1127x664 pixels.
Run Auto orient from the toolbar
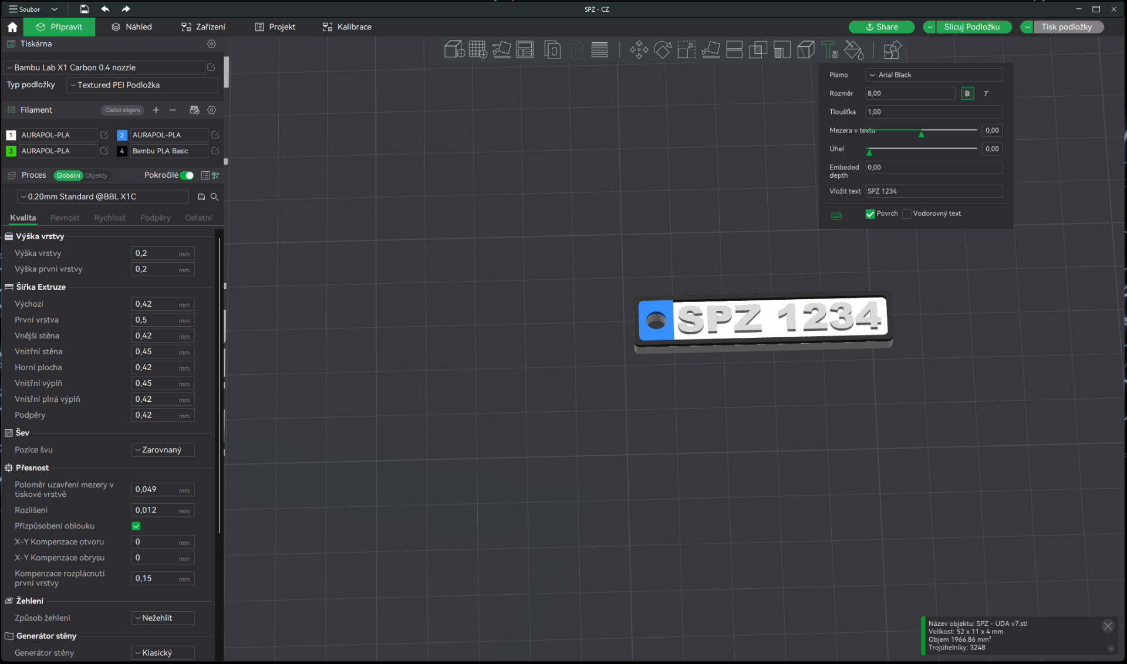[x=501, y=50]
